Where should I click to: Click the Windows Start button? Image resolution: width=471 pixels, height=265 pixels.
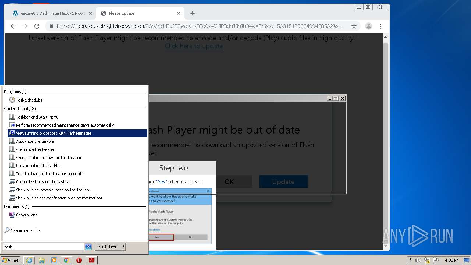[10, 260]
